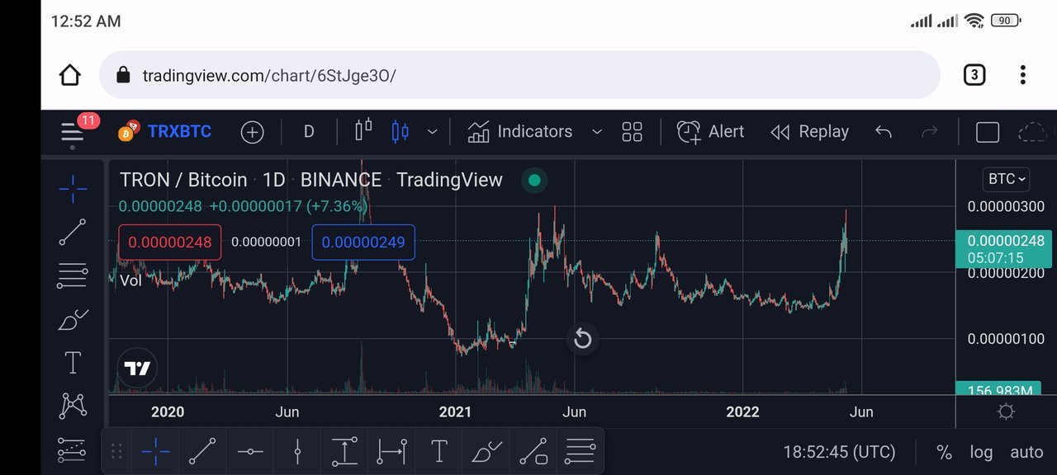Select the shapes tool in floating toolbar
Image resolution: width=1057 pixels, height=475 pixels.
(533, 451)
